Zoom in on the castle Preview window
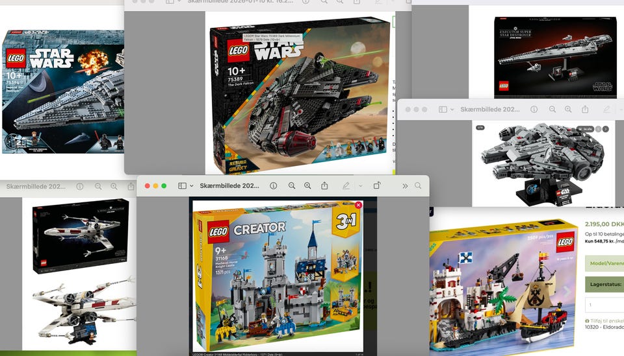Screen dimensions: 624x356 [x=307, y=185]
